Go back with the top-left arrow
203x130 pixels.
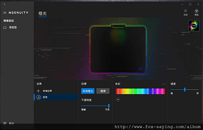coord(5,4)
